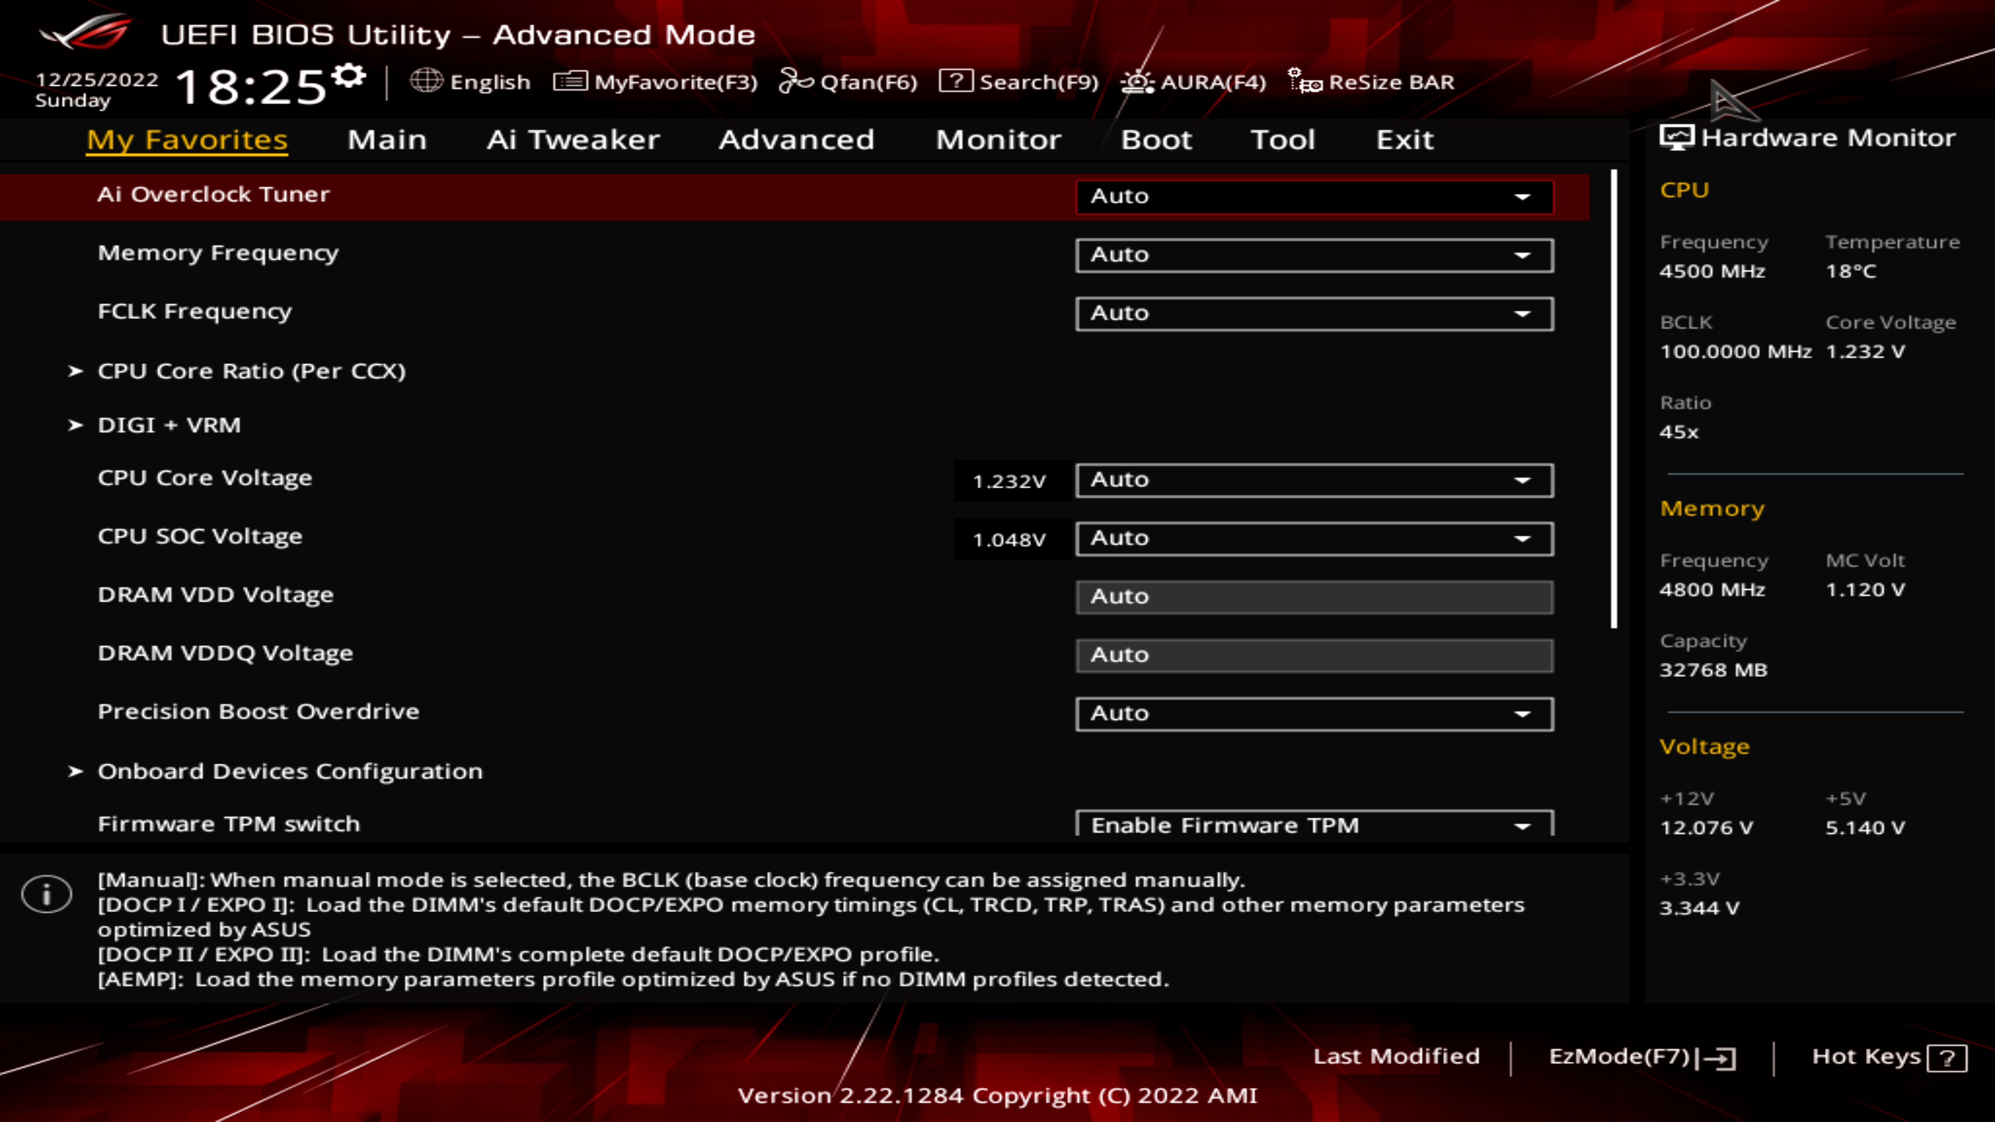Open Firmware TPM switch dropdown
Image resolution: width=1995 pixels, height=1122 pixels.
1314,825
